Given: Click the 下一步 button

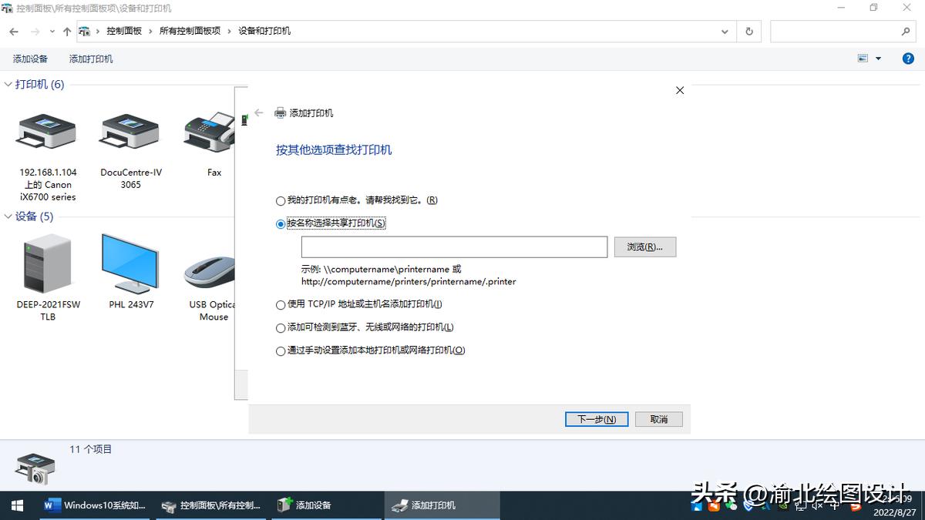Looking at the screenshot, I should 596,418.
